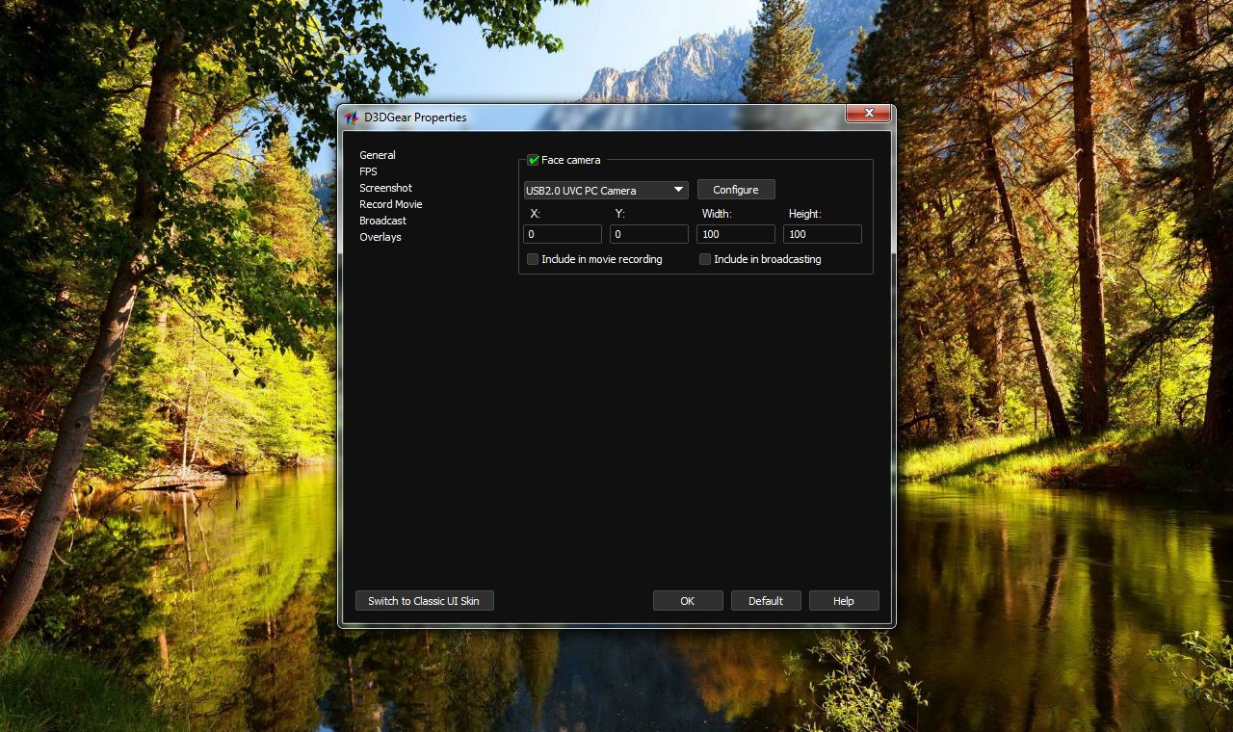Click the Height input field

(823, 234)
